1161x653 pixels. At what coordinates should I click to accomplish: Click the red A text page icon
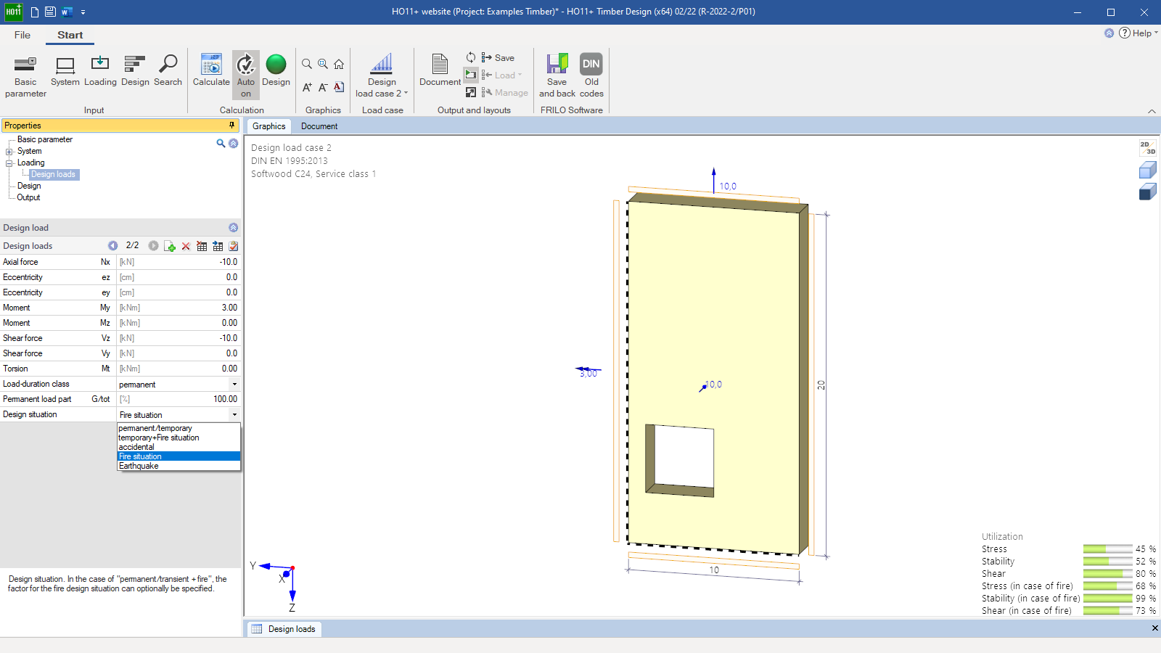(x=339, y=87)
